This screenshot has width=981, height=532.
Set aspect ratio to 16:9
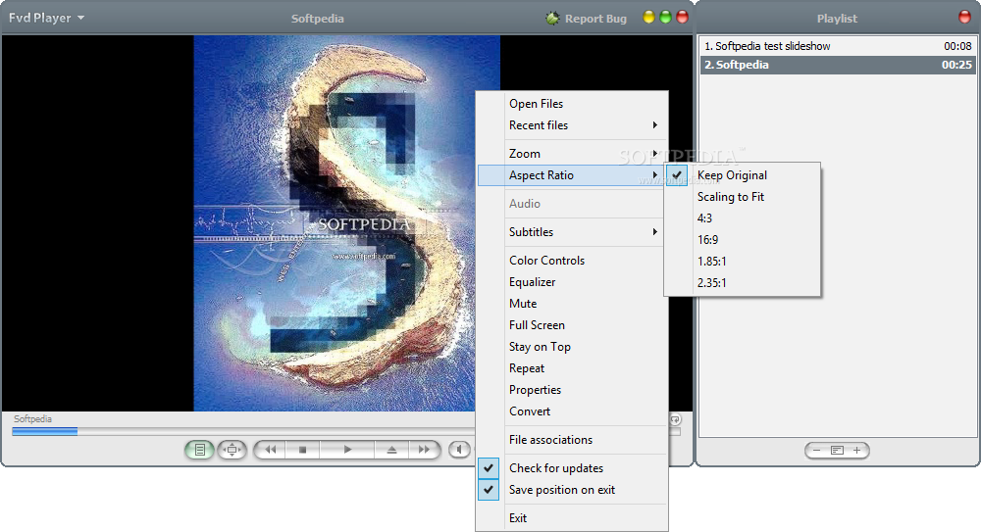click(x=743, y=240)
